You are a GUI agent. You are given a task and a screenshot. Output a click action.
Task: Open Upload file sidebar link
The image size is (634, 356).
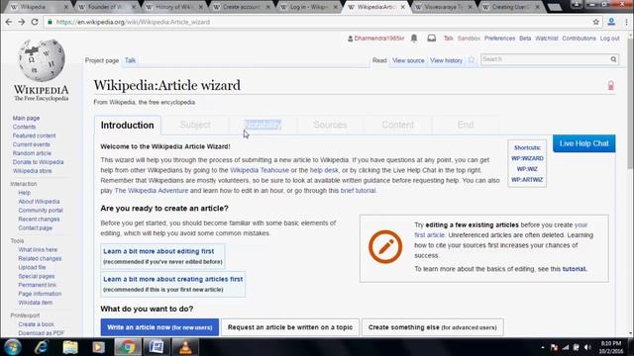coord(32,267)
